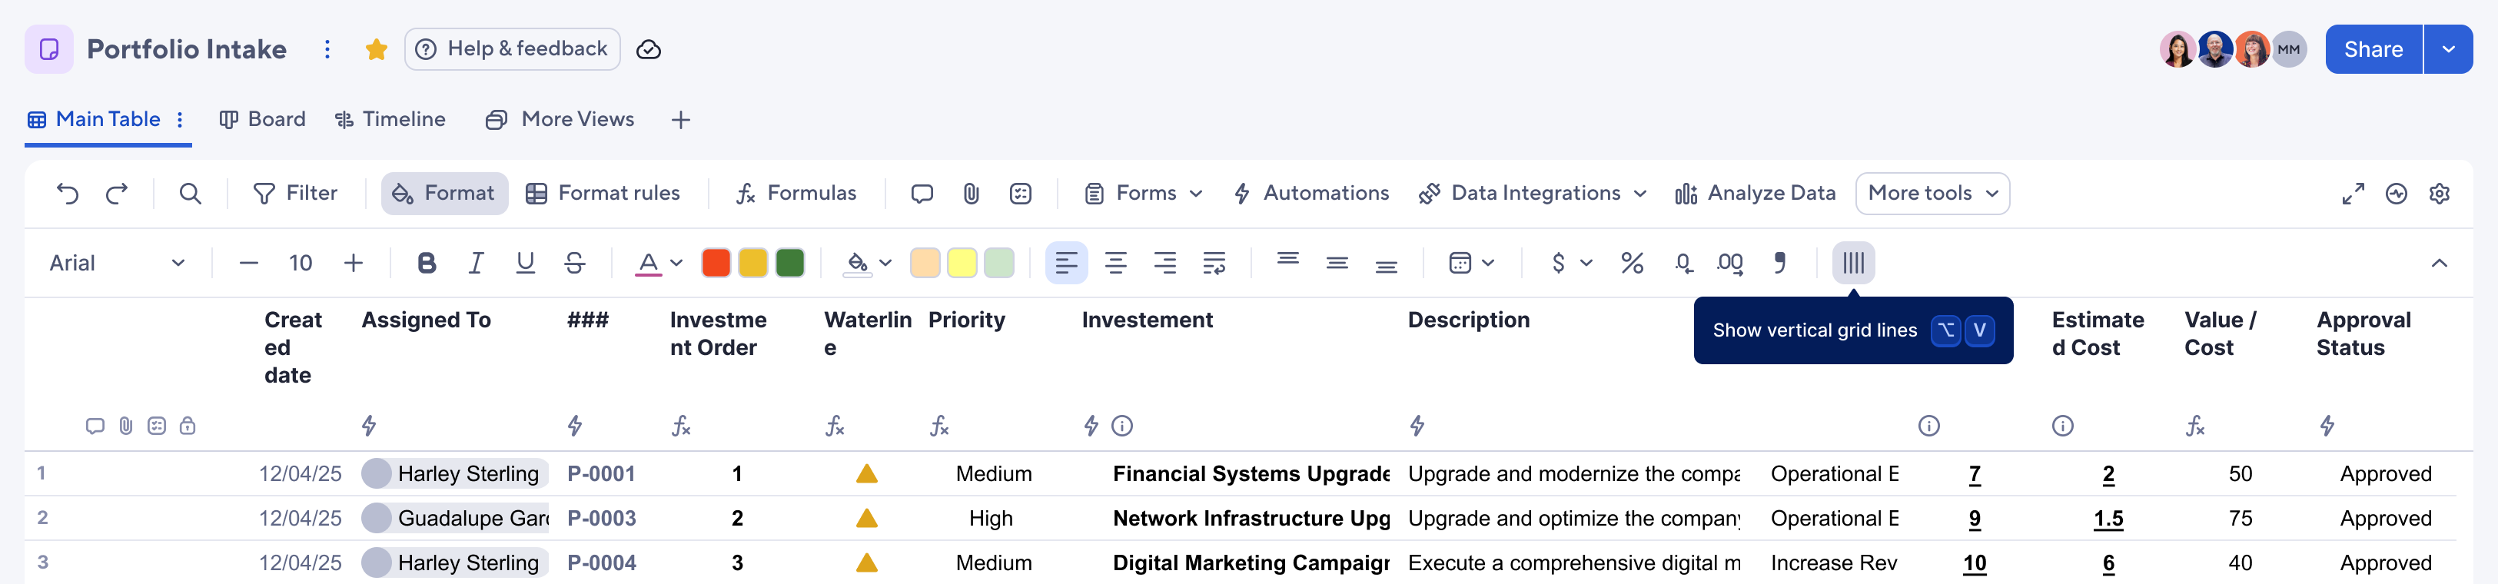Expand the Data Integrations menu
The width and height of the screenshot is (2498, 584).
click(1533, 194)
